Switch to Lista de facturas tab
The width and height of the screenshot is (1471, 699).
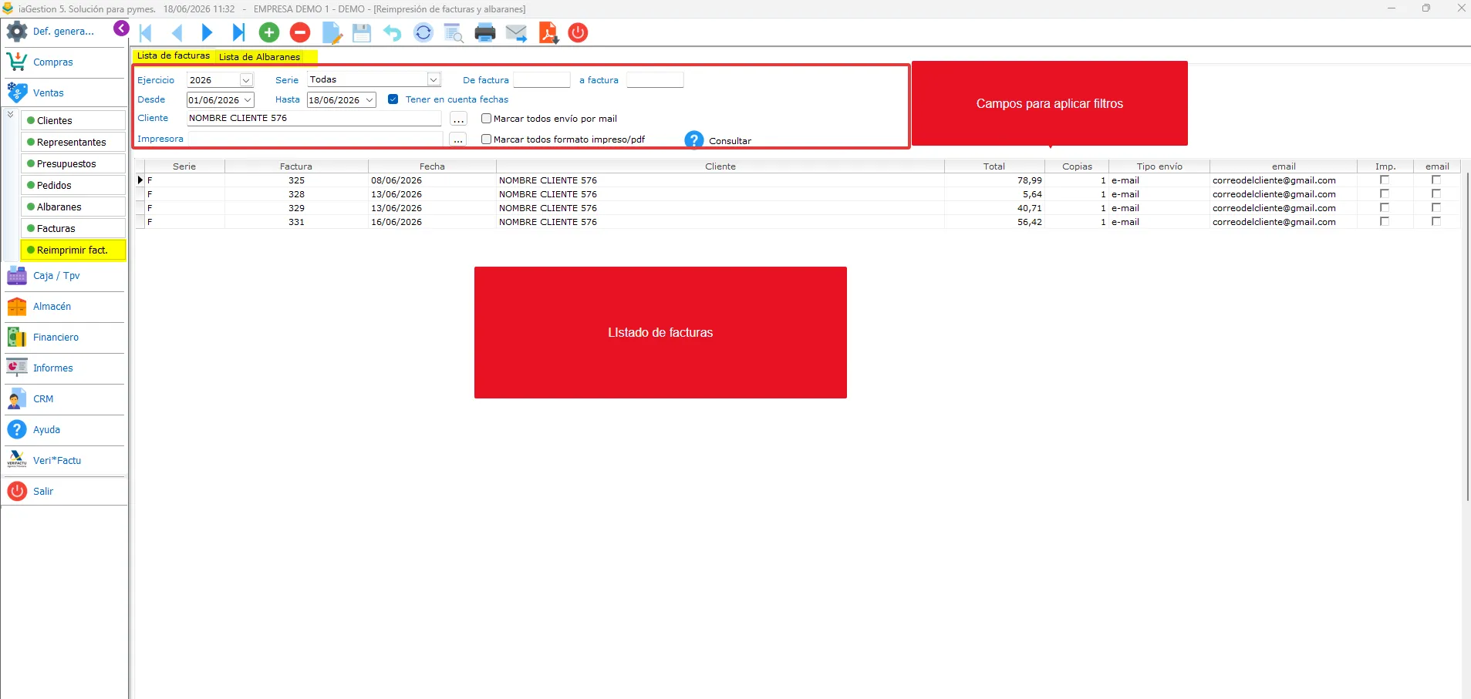coord(174,55)
